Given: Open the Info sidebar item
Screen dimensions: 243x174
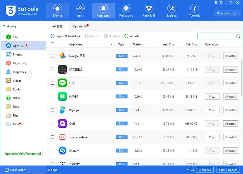Looking at the screenshot, I should [x=23, y=37].
